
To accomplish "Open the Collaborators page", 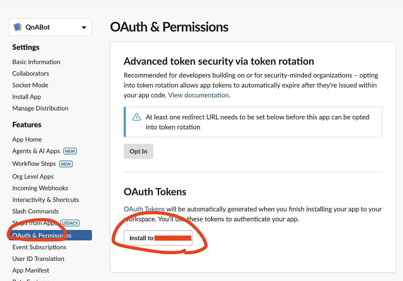I will pyautogui.click(x=31, y=73).
